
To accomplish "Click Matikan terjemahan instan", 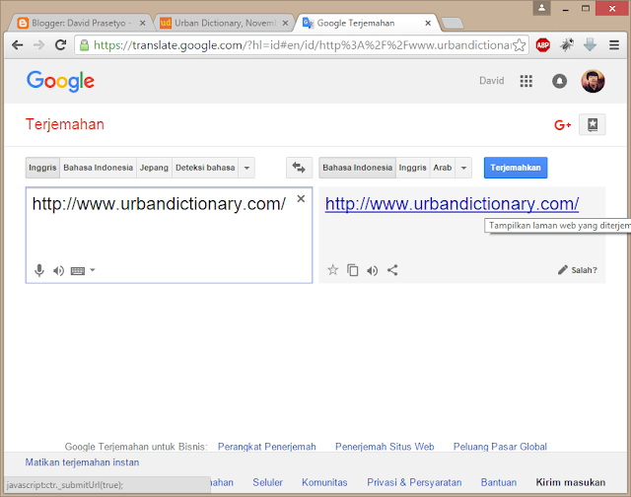I will (x=82, y=462).
